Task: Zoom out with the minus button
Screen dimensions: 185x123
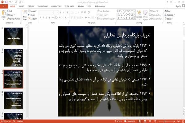Action: (x=159, y=121)
